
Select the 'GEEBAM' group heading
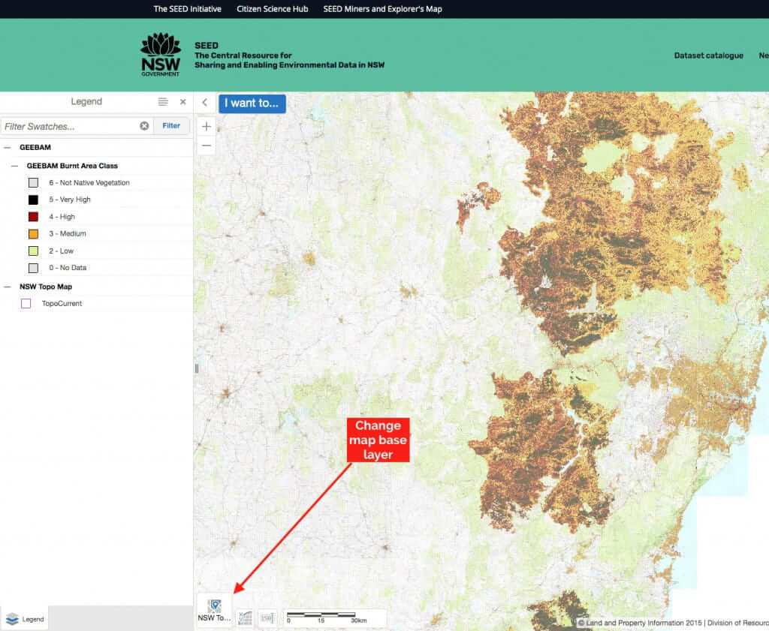pos(35,148)
